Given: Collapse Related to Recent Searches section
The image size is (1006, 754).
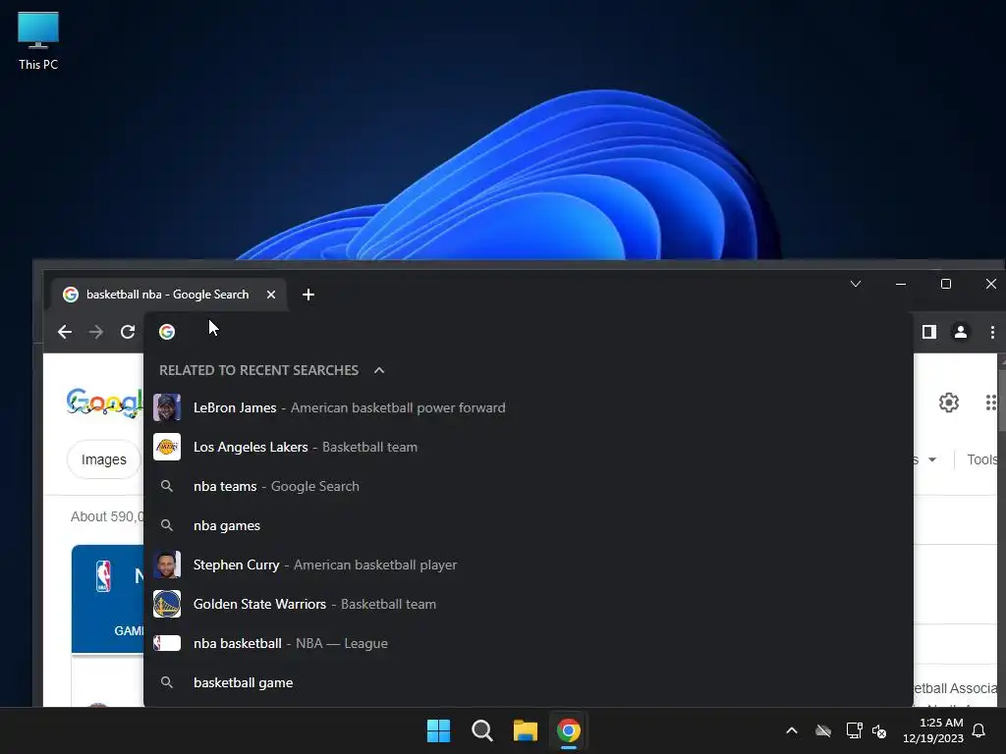Looking at the screenshot, I should coord(379,370).
